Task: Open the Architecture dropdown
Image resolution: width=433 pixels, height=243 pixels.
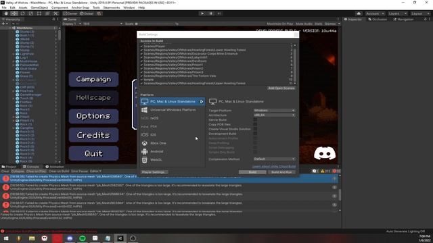Action: pyautogui.click(x=274, y=115)
